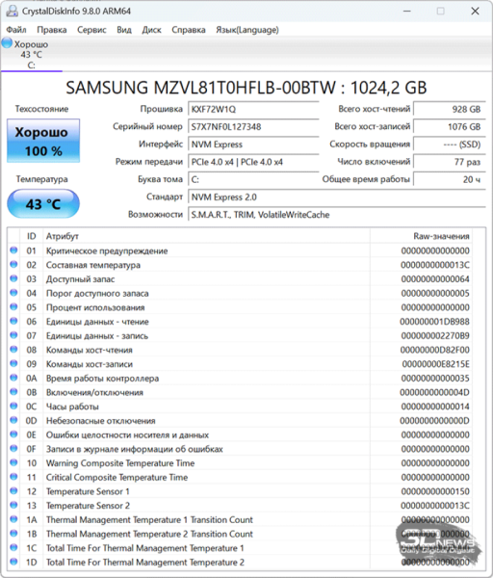Select the Часы работы attribute name
493x578 pixels.
72,407
